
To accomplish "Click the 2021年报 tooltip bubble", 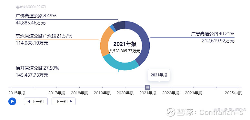I will [159, 75].
